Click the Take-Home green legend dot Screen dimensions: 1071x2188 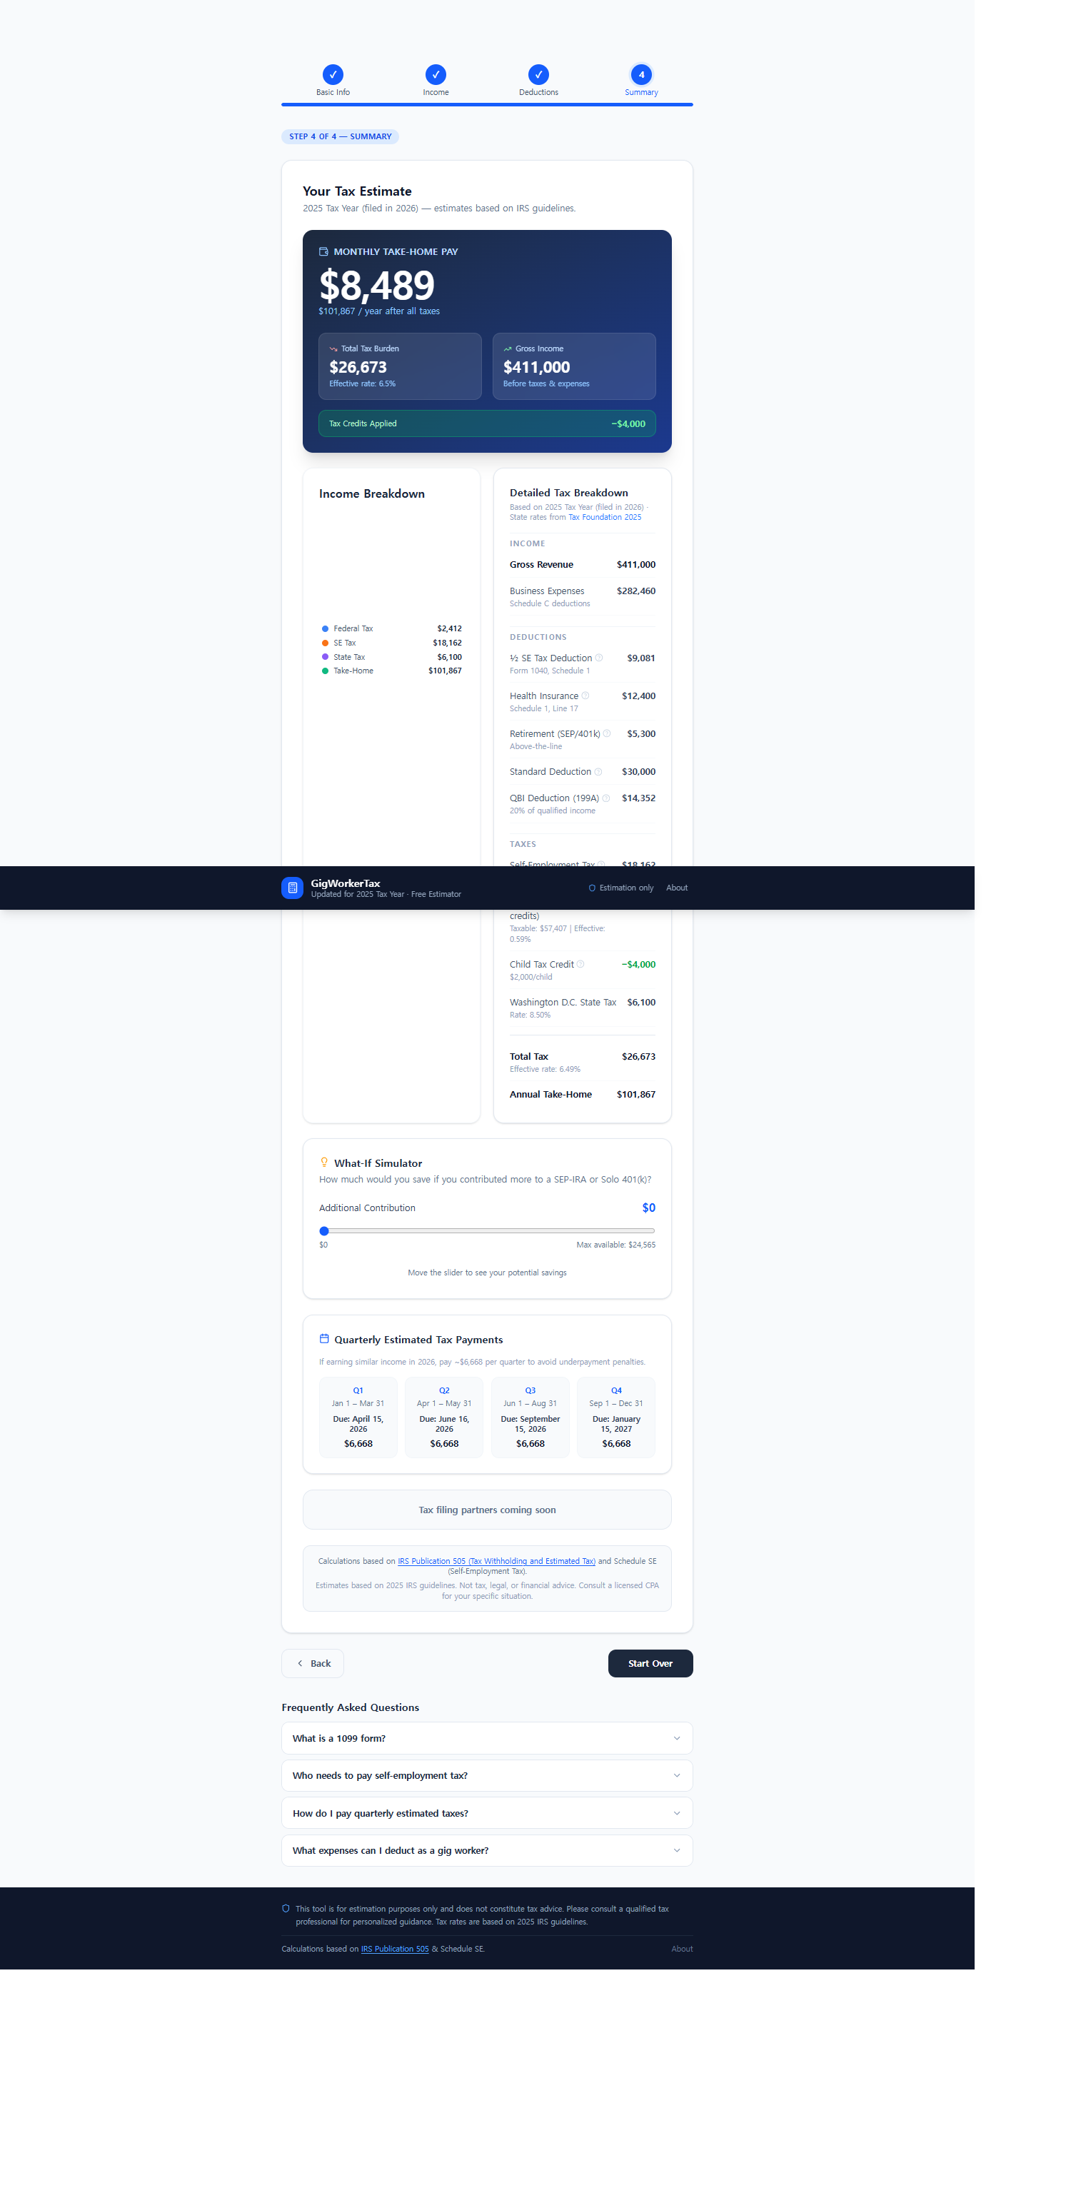[324, 671]
